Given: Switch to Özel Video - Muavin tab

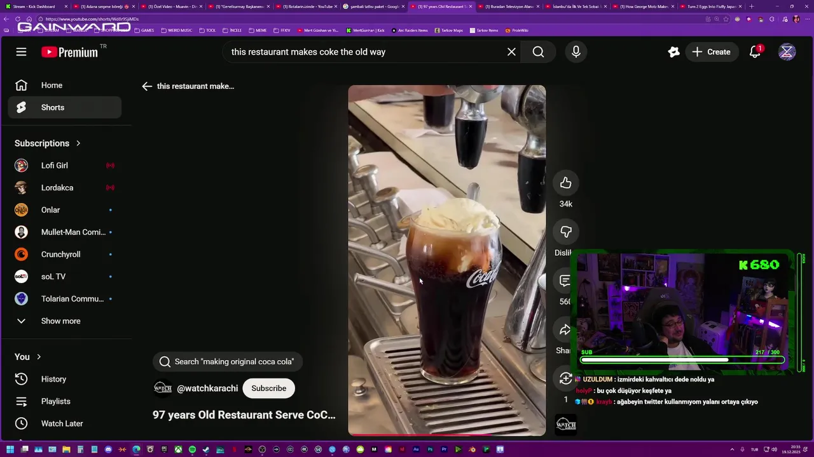Looking at the screenshot, I should point(172,6).
